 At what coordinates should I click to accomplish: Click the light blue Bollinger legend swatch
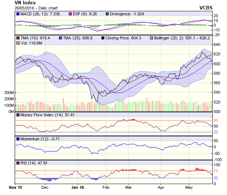coord(151,38)
